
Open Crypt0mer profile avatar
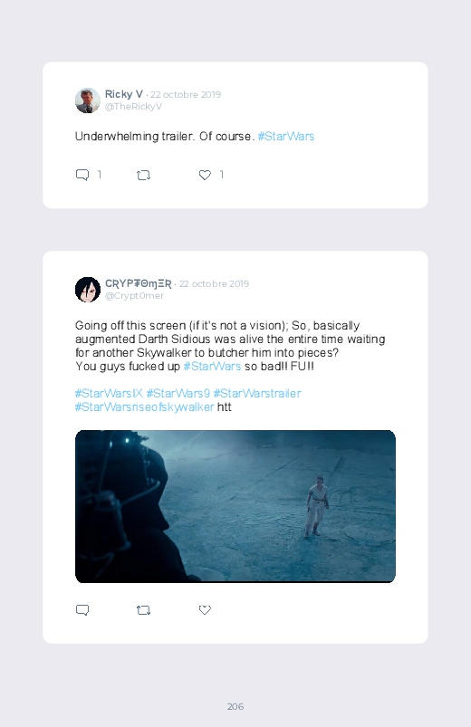tap(88, 290)
